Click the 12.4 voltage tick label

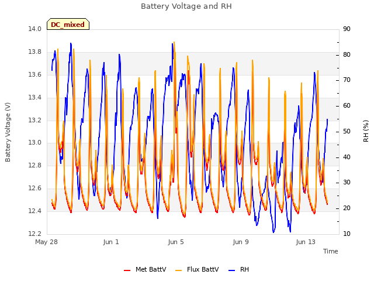34,211
